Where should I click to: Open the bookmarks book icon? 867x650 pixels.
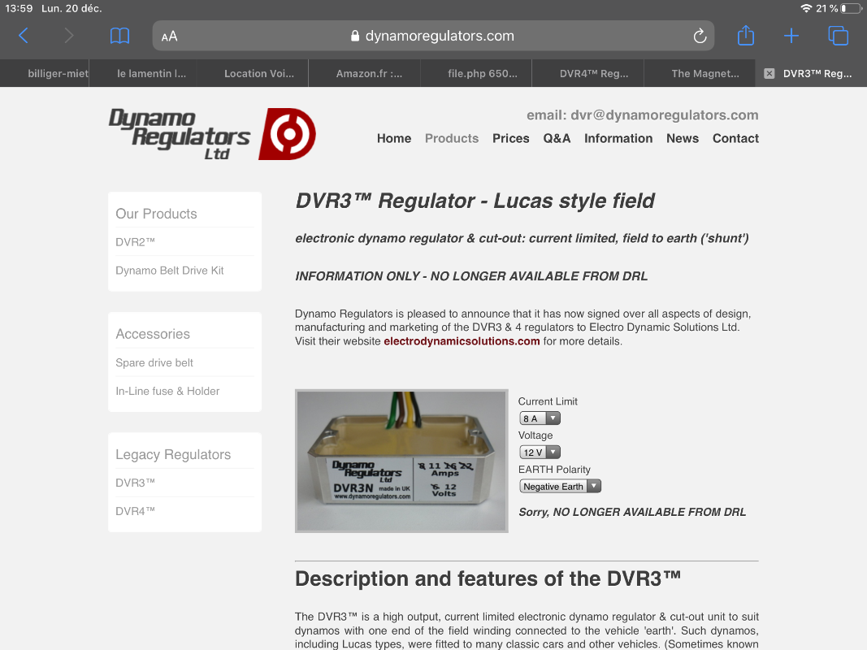click(x=119, y=36)
